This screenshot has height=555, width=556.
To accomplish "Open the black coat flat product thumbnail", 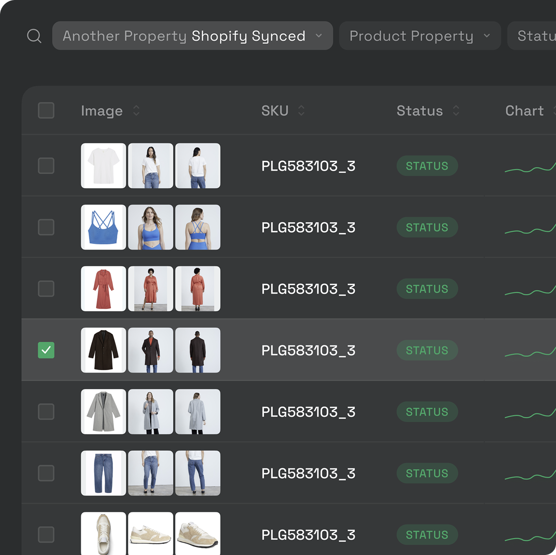I will coord(104,350).
